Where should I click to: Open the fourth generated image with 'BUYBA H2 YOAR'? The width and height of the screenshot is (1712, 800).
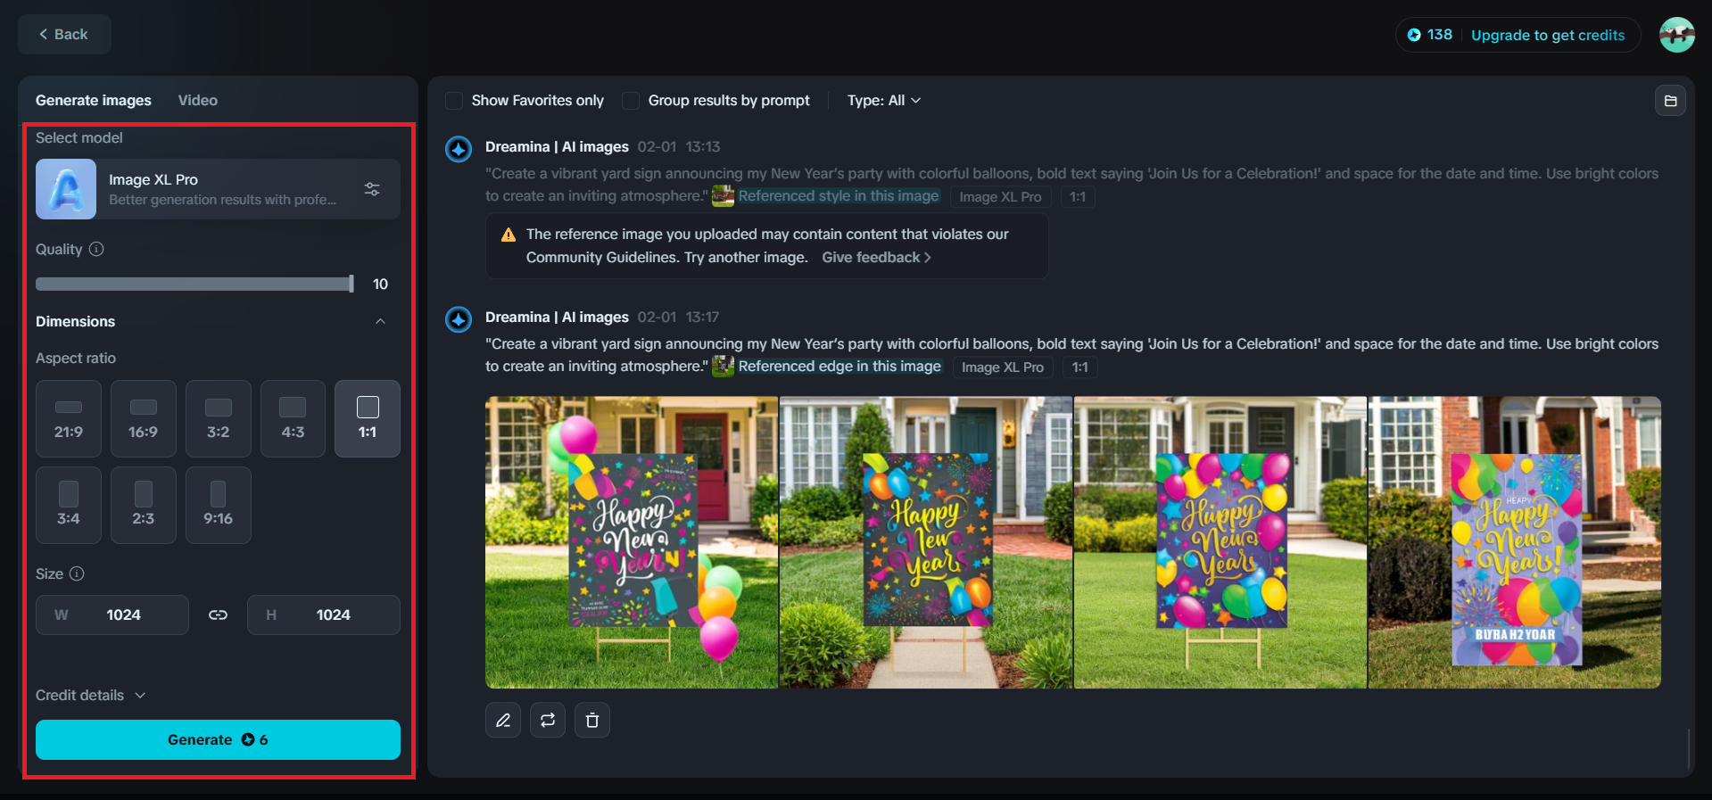point(1515,542)
